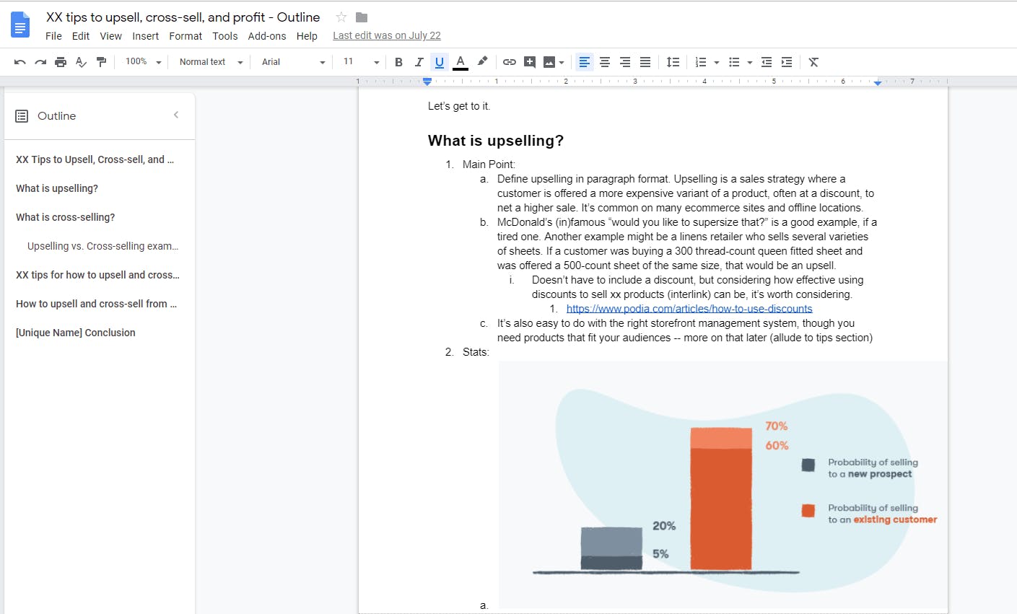Screen dimensions: 1017x614
Task: Click the Google Docs home icon
Action: click(20, 25)
